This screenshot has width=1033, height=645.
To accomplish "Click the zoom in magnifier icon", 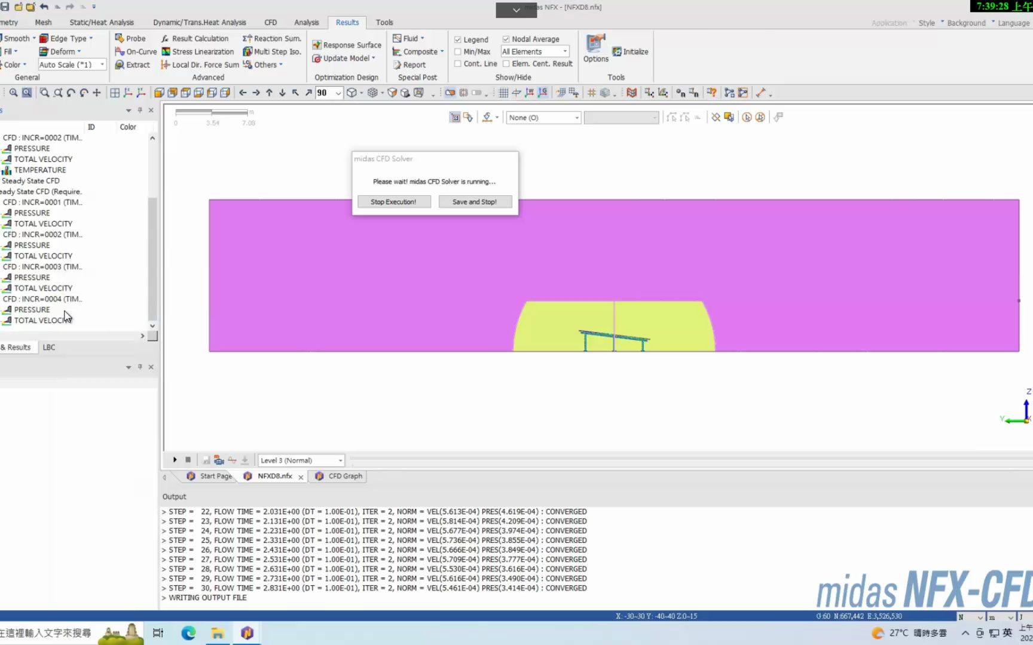I will pos(13,93).
